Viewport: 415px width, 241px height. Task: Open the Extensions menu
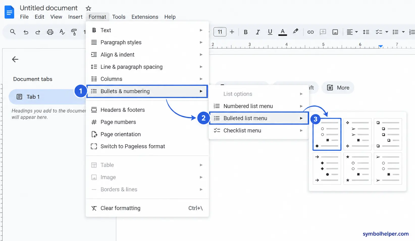point(145,17)
